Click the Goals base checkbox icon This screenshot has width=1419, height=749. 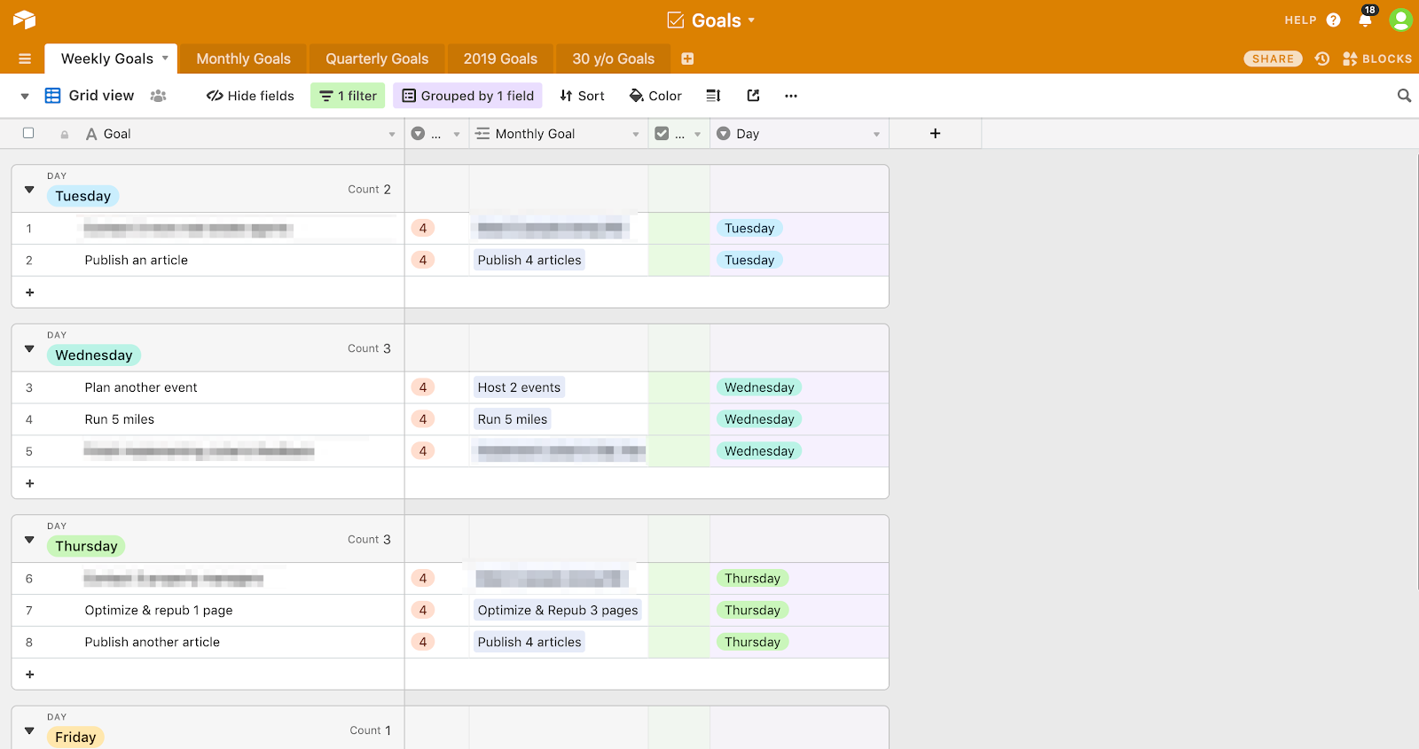tap(676, 20)
